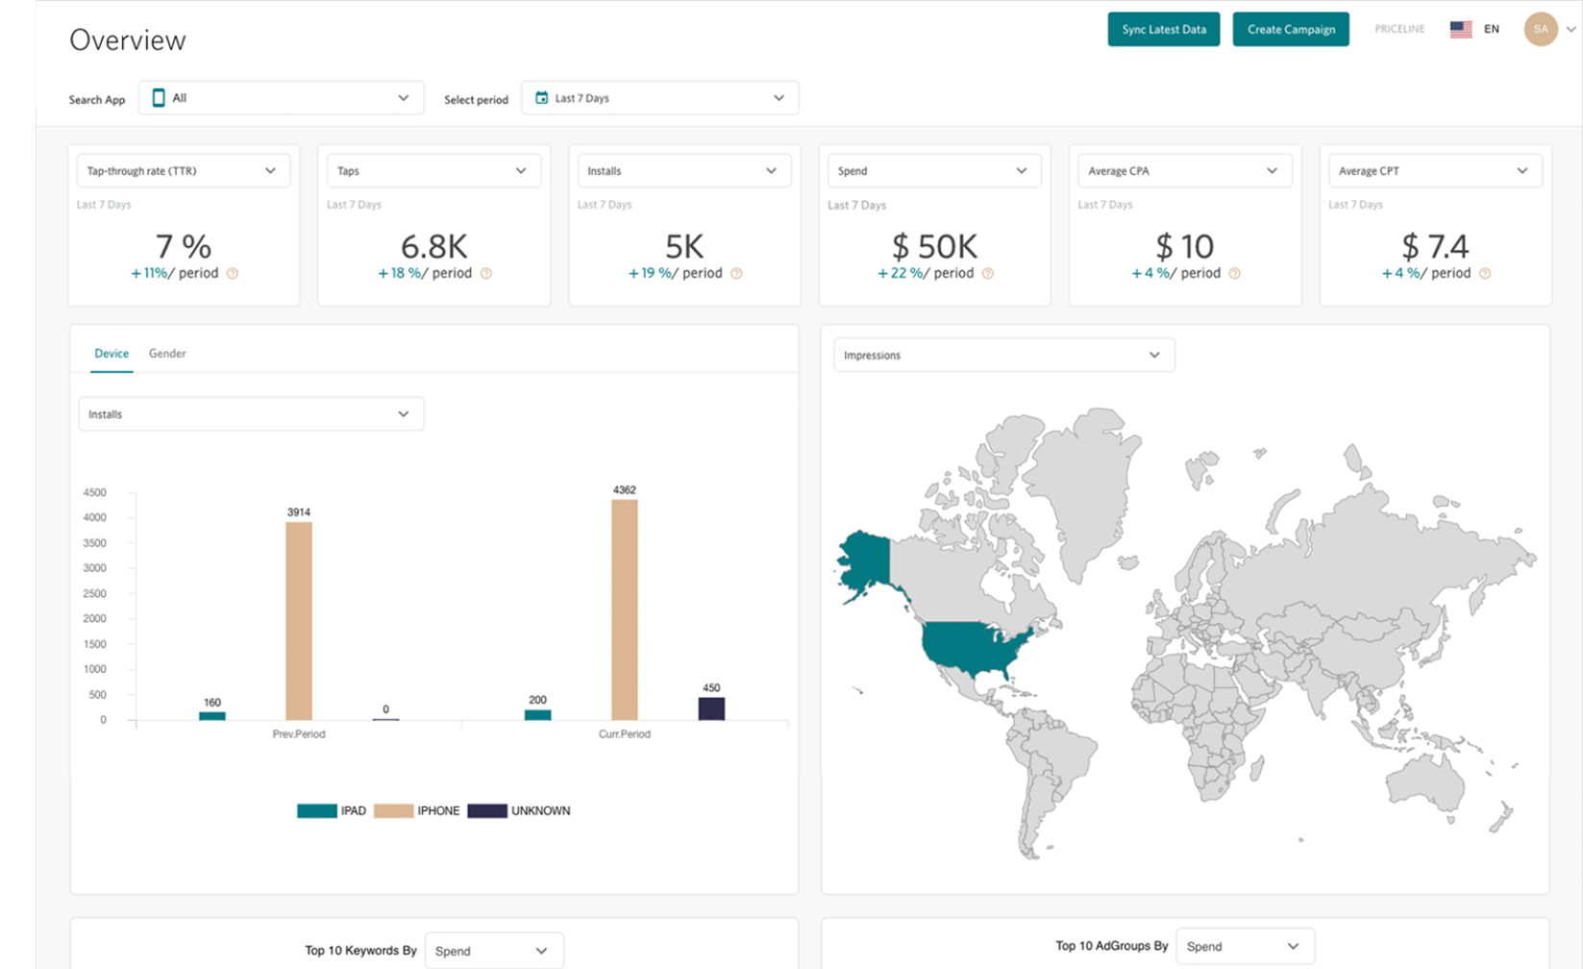Click the info icon under TTR percentage
1583x969 pixels.
point(233,274)
